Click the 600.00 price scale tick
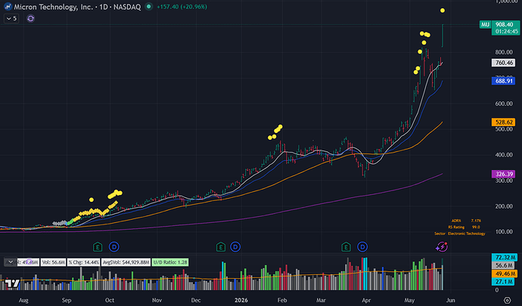 coord(504,104)
